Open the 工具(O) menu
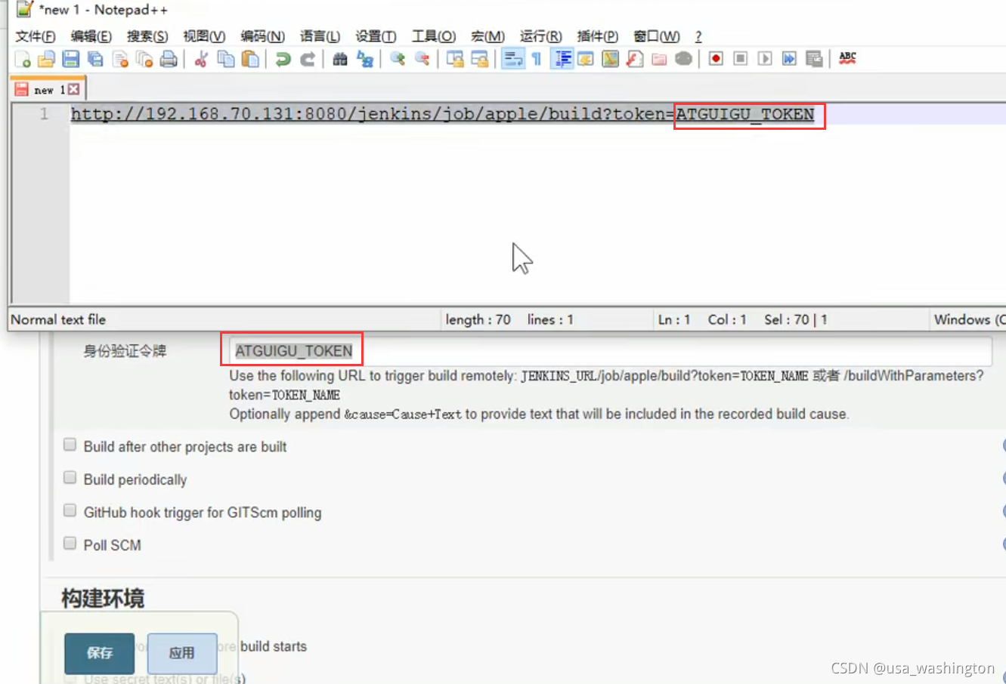 [433, 36]
